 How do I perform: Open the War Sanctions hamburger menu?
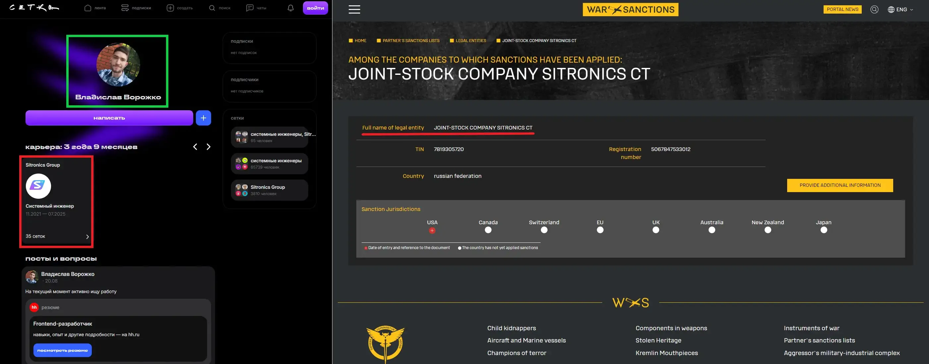click(x=354, y=9)
